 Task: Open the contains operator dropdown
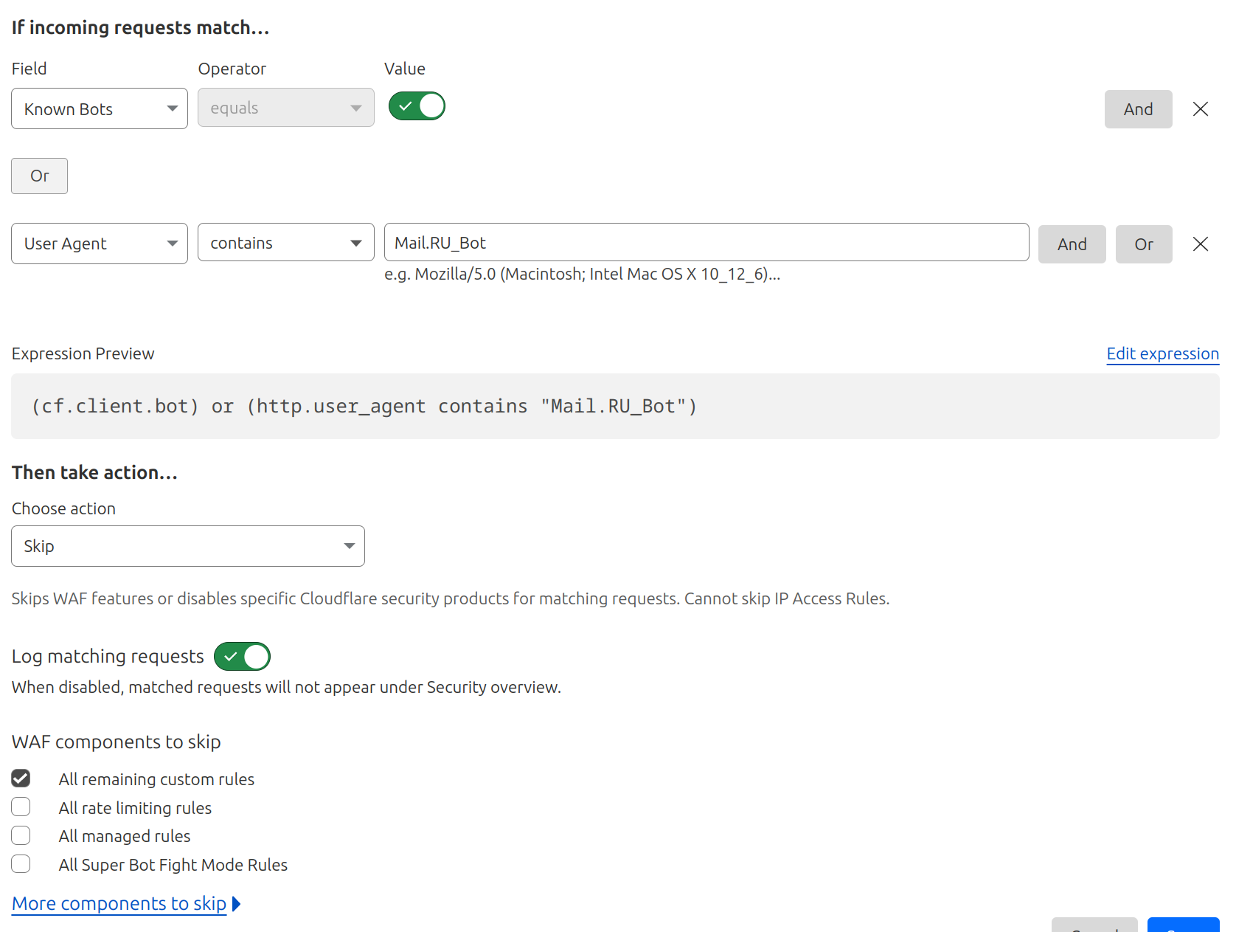pyautogui.click(x=285, y=243)
